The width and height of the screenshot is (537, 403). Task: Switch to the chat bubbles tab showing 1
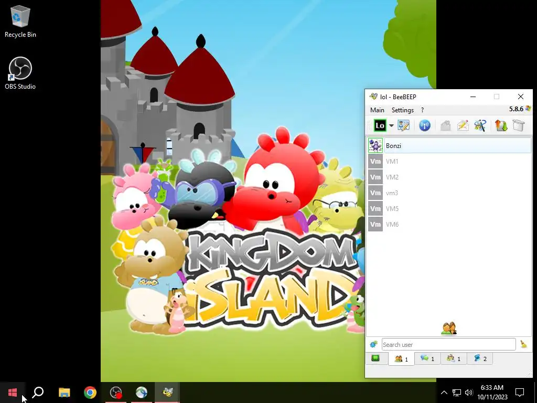pyautogui.click(x=427, y=358)
